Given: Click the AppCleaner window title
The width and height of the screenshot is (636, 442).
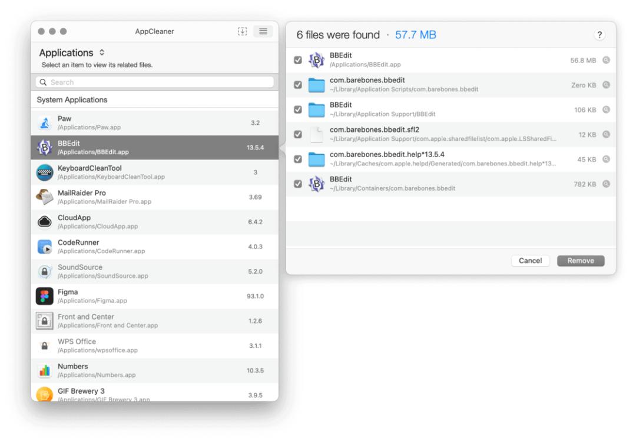Looking at the screenshot, I should [x=154, y=31].
